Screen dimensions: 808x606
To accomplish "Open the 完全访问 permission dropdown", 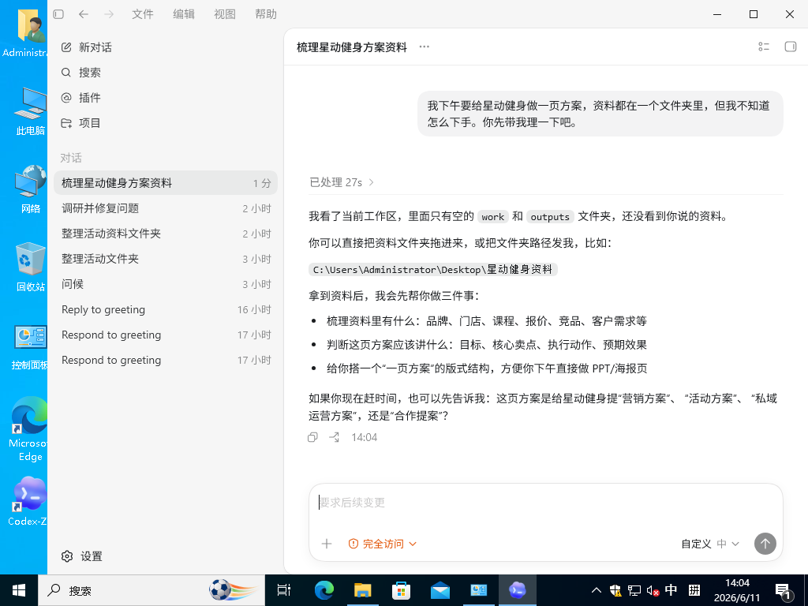I will click(383, 544).
